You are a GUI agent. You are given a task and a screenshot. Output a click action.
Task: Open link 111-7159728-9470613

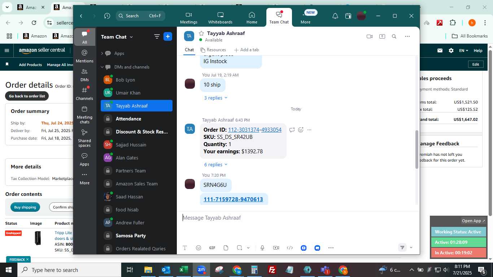(x=233, y=199)
